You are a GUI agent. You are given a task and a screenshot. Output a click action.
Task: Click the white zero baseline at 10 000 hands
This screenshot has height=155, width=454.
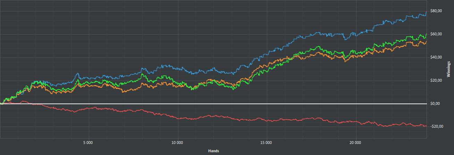(177, 104)
